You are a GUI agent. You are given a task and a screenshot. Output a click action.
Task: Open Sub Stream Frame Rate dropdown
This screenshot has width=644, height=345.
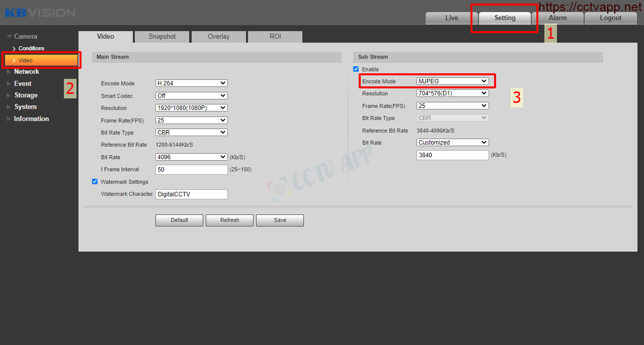point(453,105)
